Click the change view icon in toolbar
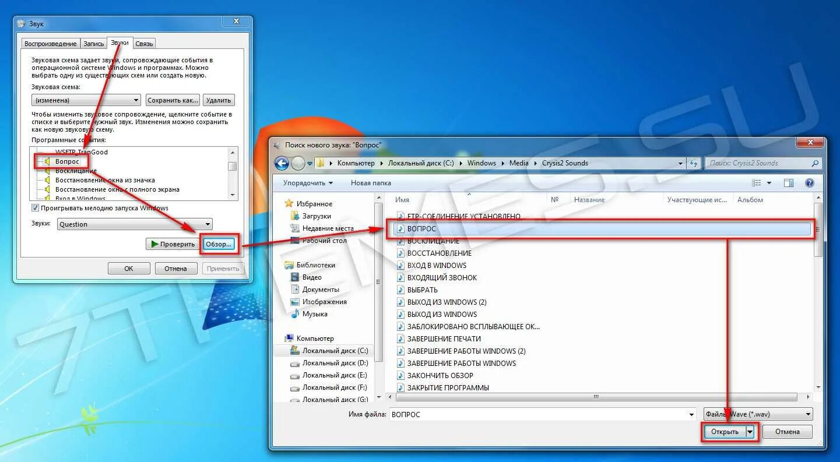The width and height of the screenshot is (840, 462). (x=757, y=183)
